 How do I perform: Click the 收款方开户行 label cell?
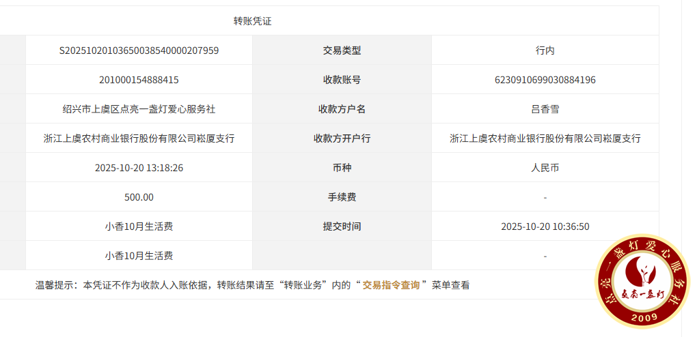(342, 138)
